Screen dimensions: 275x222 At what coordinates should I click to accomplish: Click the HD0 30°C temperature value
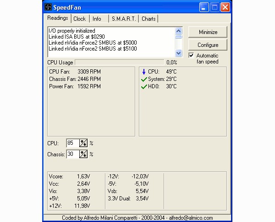coord(171,86)
